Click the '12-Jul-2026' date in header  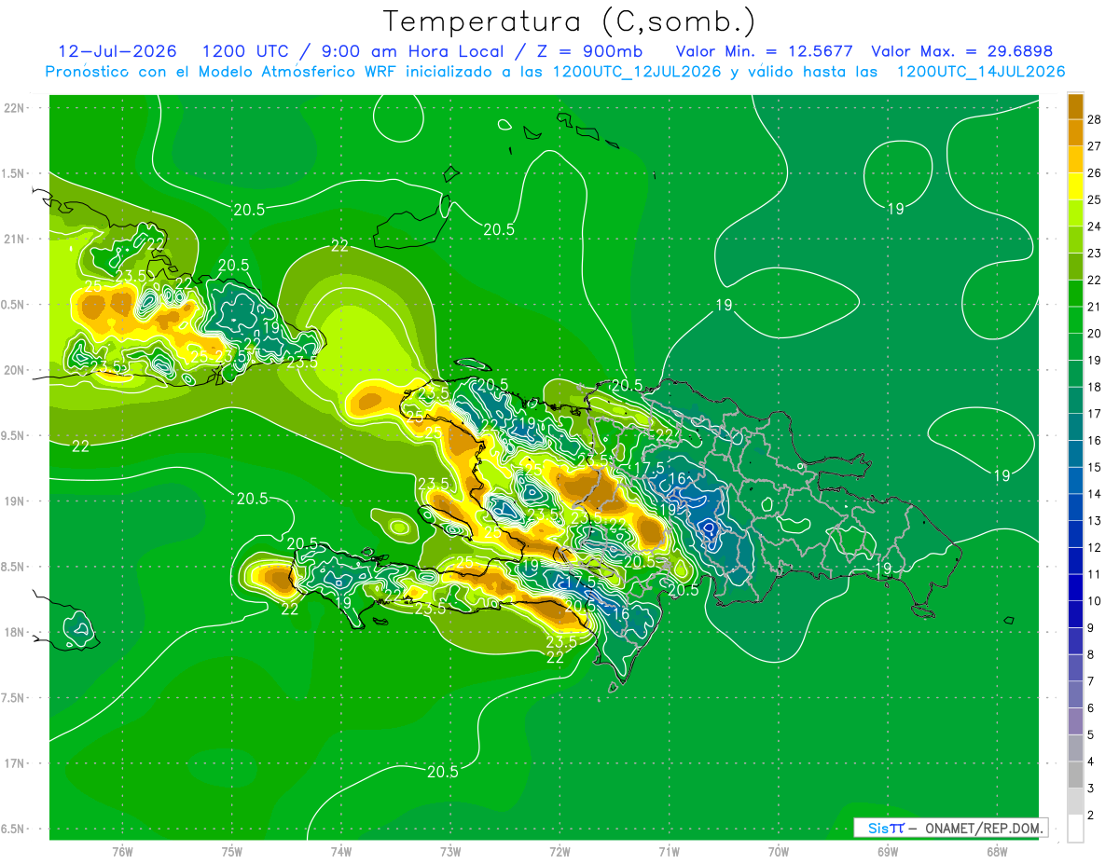point(118,51)
